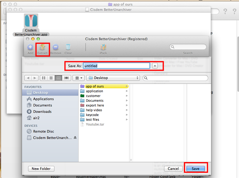Image resolution: width=239 pixels, height=178 pixels.
Task: Select the 'customer' folder
Action: pyautogui.click(x=104, y=96)
